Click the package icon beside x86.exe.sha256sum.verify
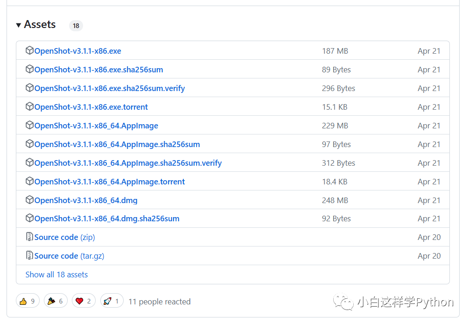The height and width of the screenshot is (324, 469). coord(29,88)
